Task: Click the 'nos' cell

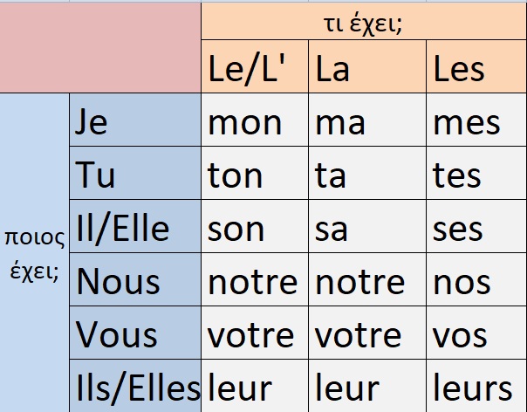Action: 476,279
